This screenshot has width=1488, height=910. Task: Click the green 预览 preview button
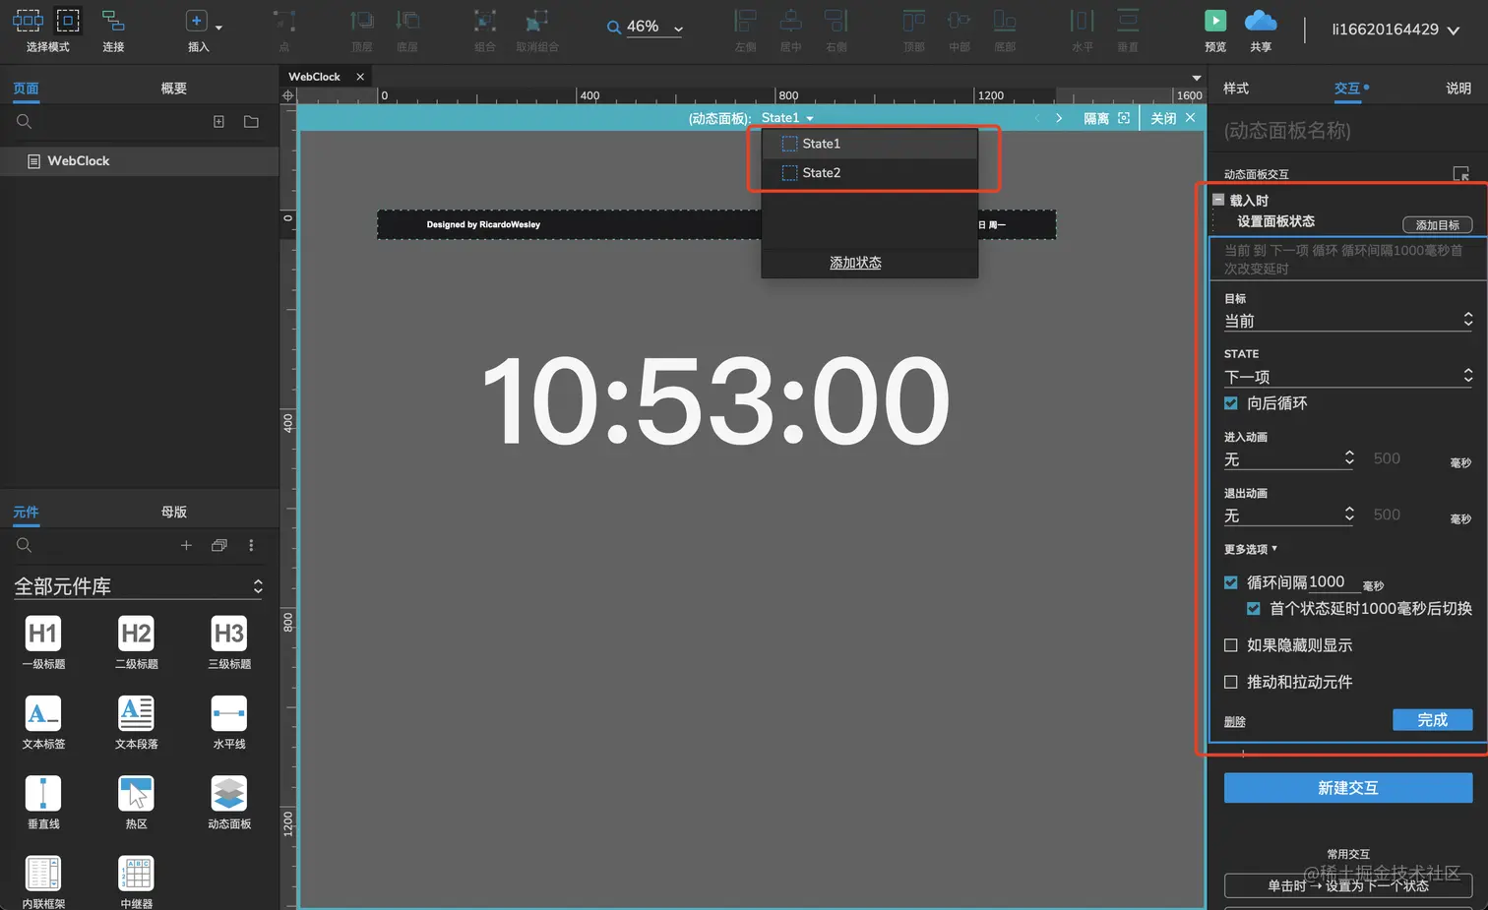(x=1215, y=21)
